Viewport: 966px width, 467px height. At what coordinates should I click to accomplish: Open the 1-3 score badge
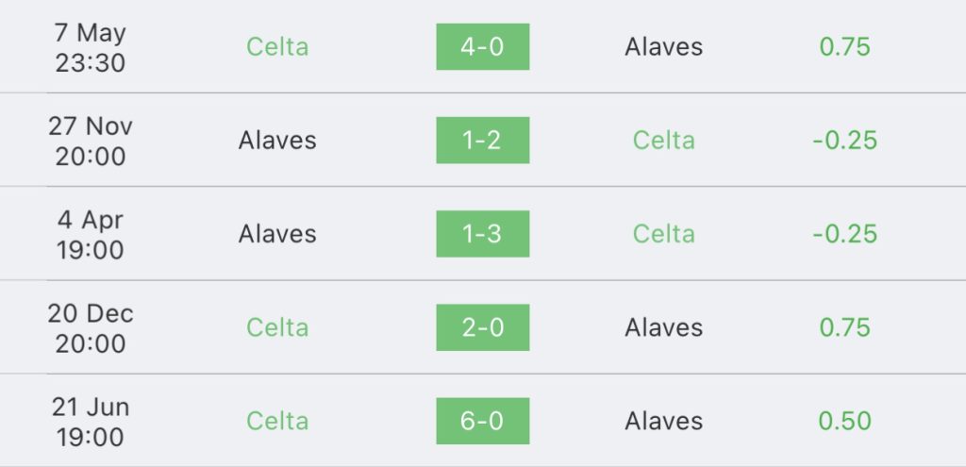pos(482,234)
